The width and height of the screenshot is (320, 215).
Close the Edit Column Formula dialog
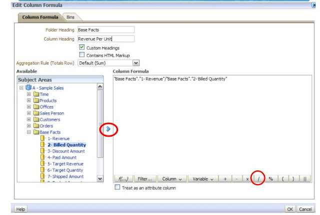tap(314, 5)
